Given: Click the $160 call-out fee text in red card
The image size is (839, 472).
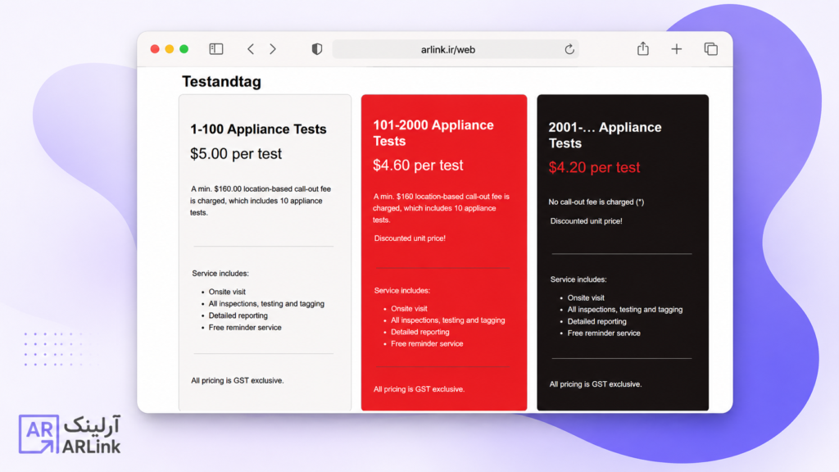Looking at the screenshot, I should click(441, 207).
